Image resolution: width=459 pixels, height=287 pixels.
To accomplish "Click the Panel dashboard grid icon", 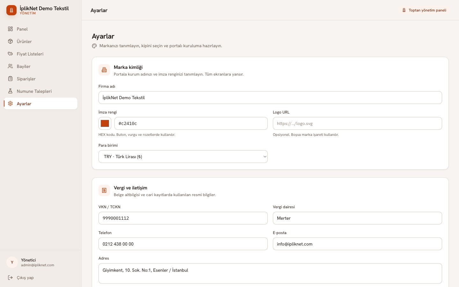I will (10, 29).
